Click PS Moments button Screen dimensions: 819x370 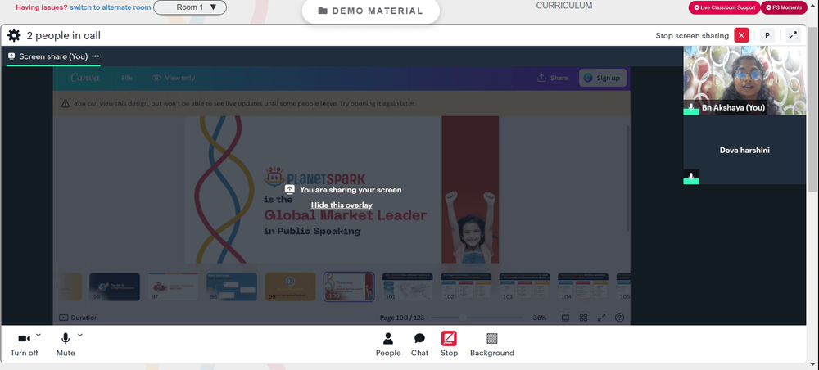(x=784, y=7)
